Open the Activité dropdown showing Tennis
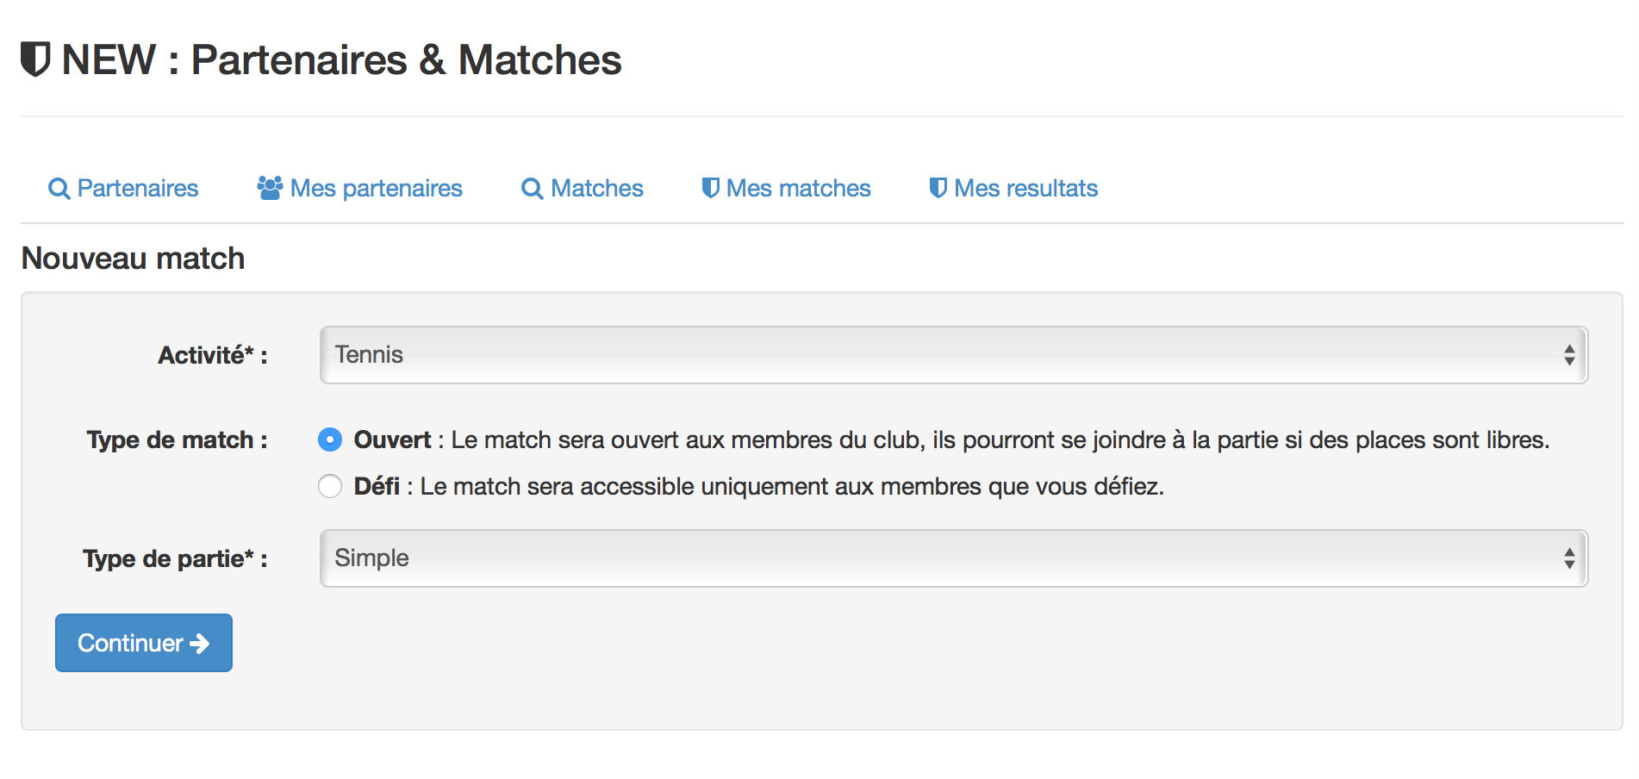This screenshot has width=1639, height=779. click(x=953, y=355)
